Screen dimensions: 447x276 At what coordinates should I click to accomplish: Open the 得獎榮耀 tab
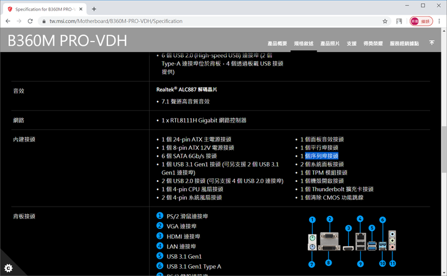[x=373, y=43]
